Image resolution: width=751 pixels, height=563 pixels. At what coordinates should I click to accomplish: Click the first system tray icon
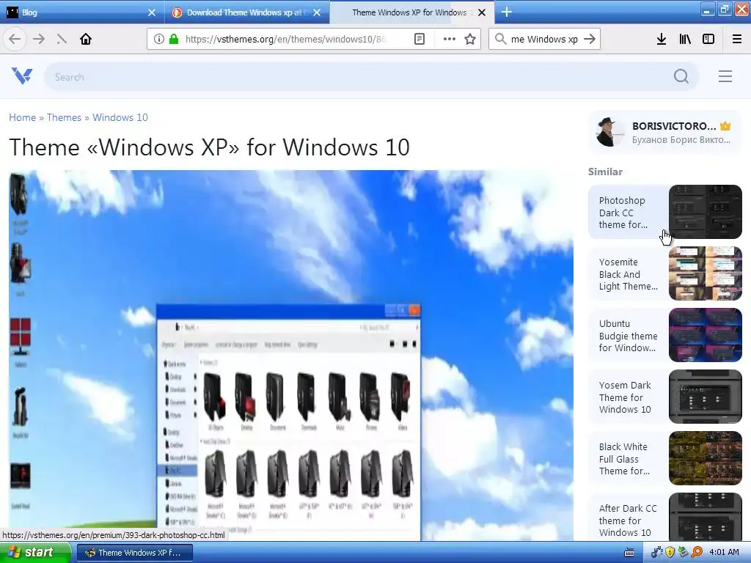click(656, 552)
